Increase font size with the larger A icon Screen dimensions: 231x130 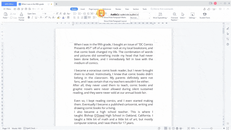click(x=57, y=14)
